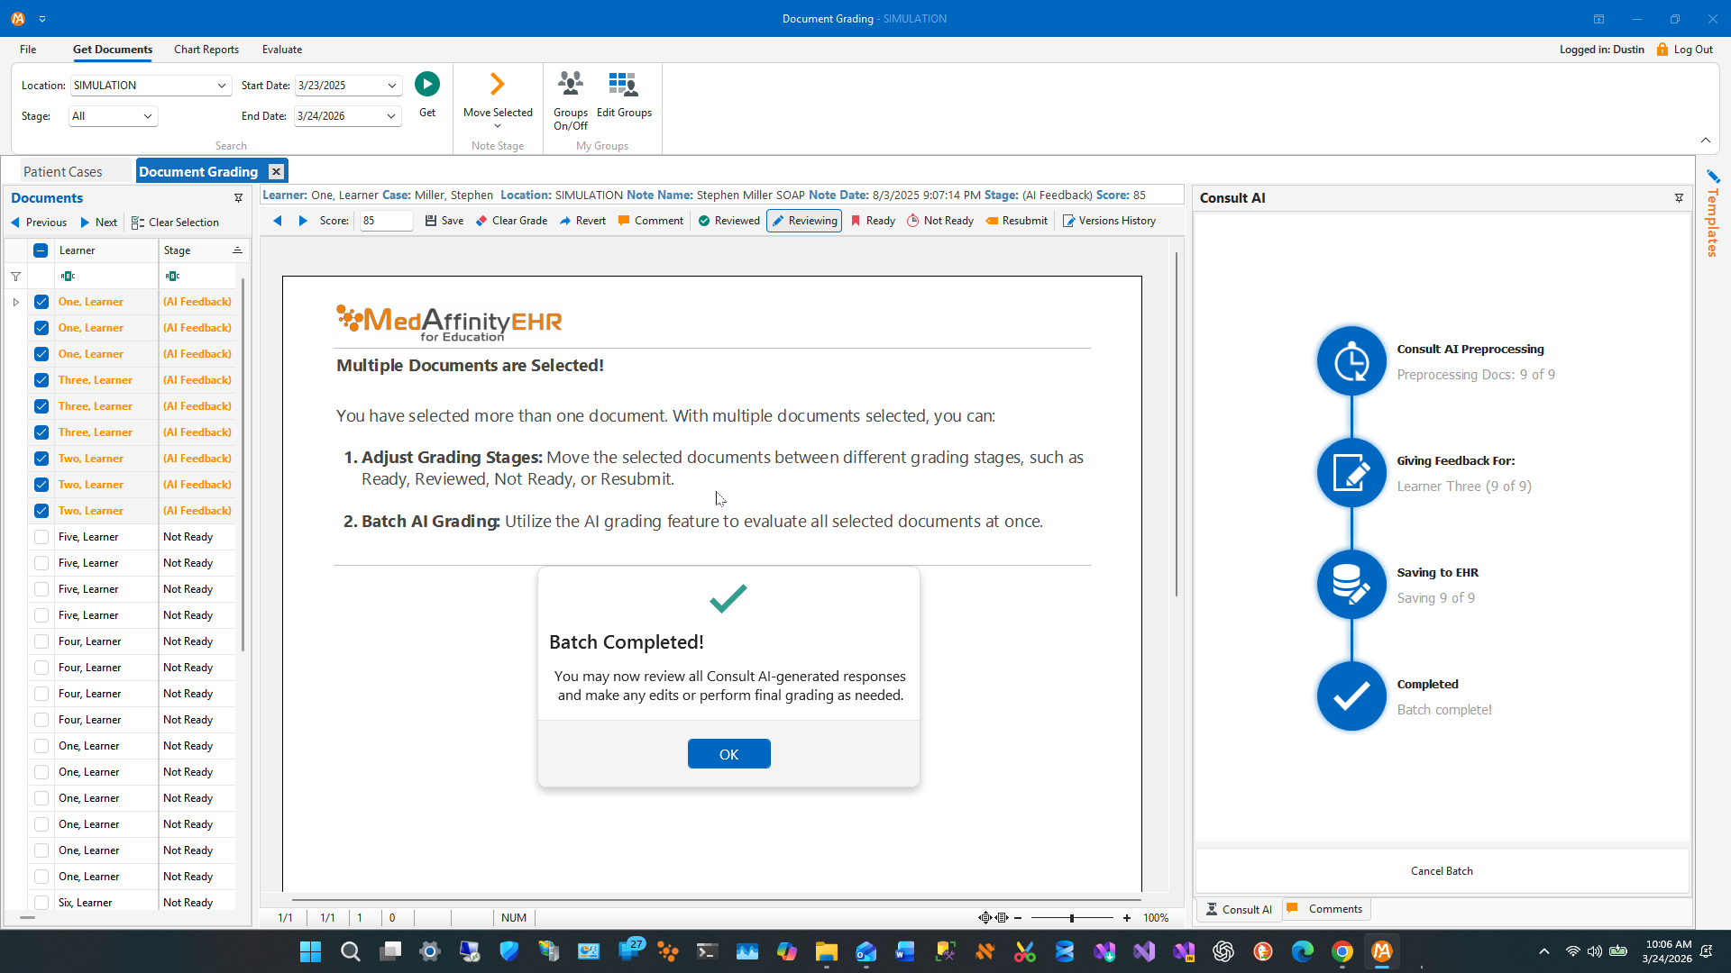Open the Chart Reports menu
The height and width of the screenshot is (973, 1731).
(x=206, y=50)
